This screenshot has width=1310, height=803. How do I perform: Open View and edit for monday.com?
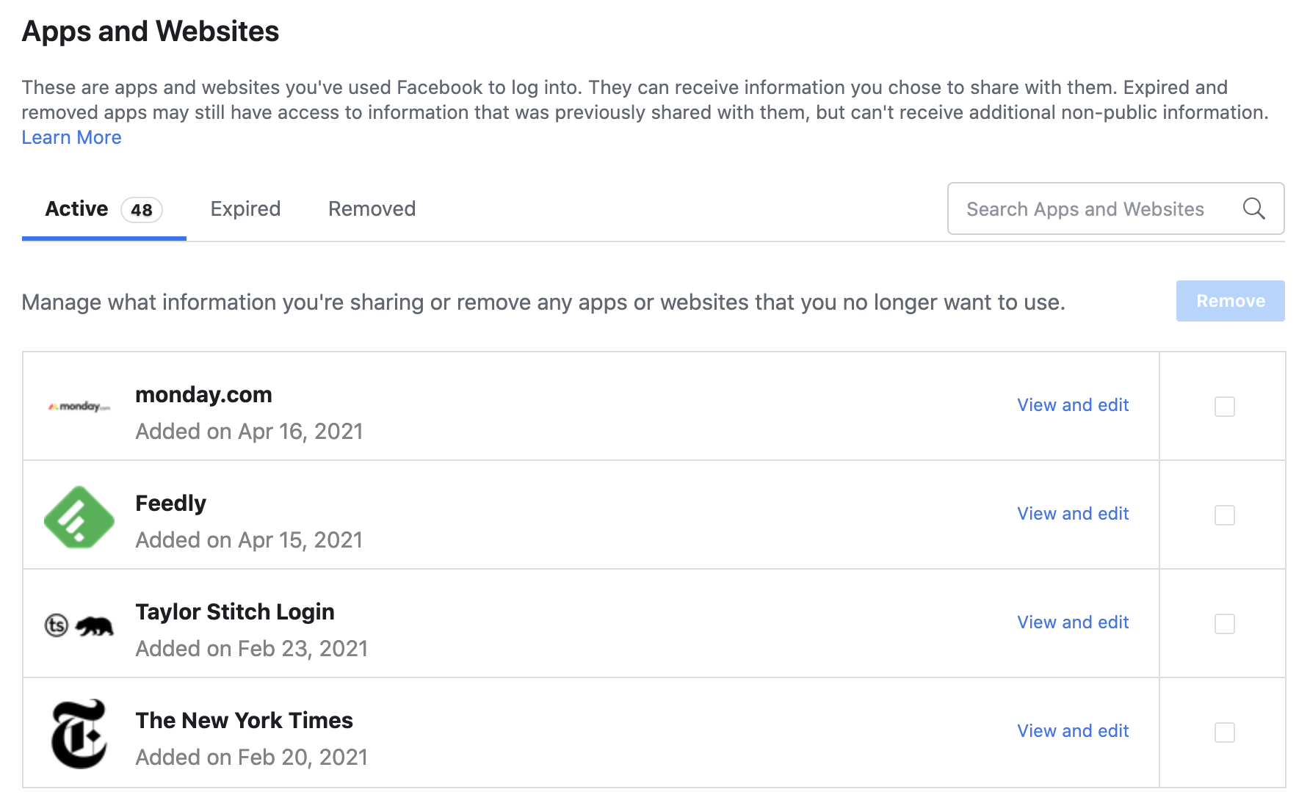point(1073,404)
